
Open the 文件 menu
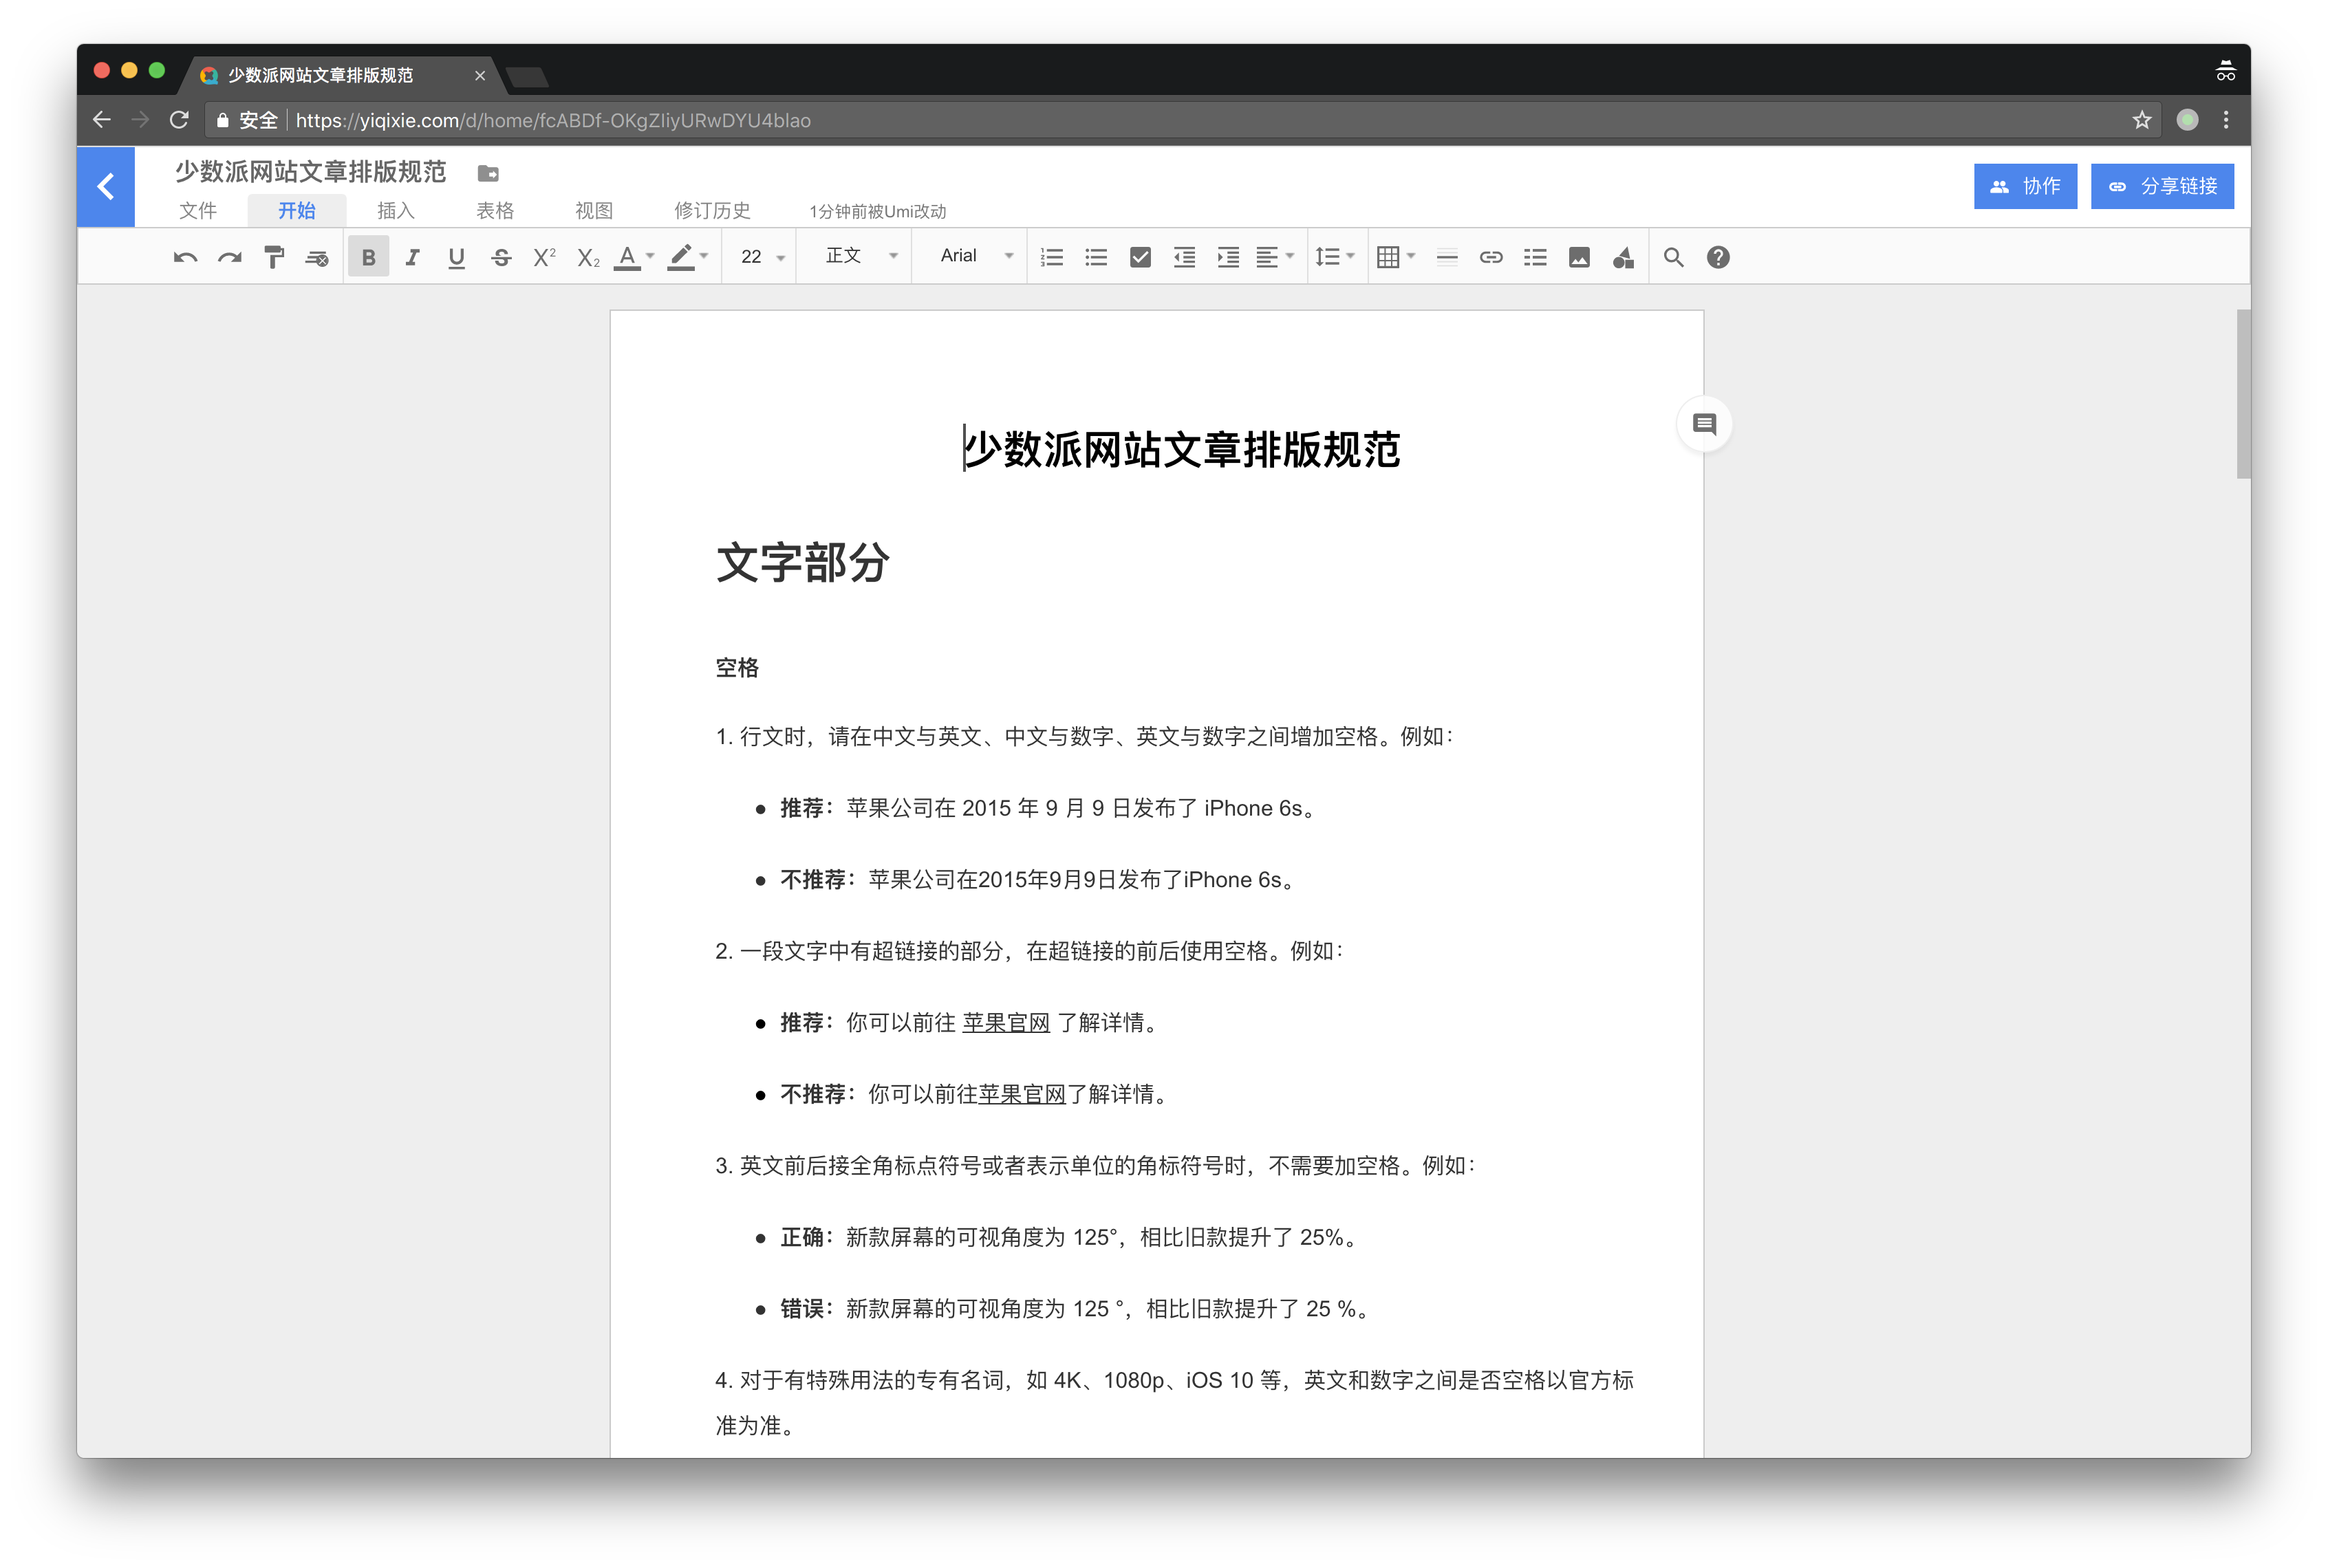[x=198, y=210]
